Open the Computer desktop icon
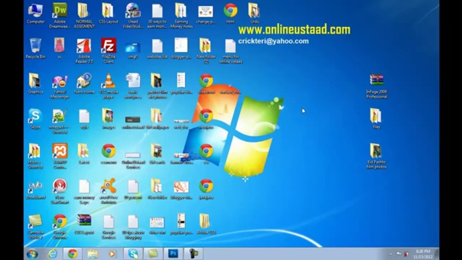Screen dimensions: 462x260 pos(35,14)
